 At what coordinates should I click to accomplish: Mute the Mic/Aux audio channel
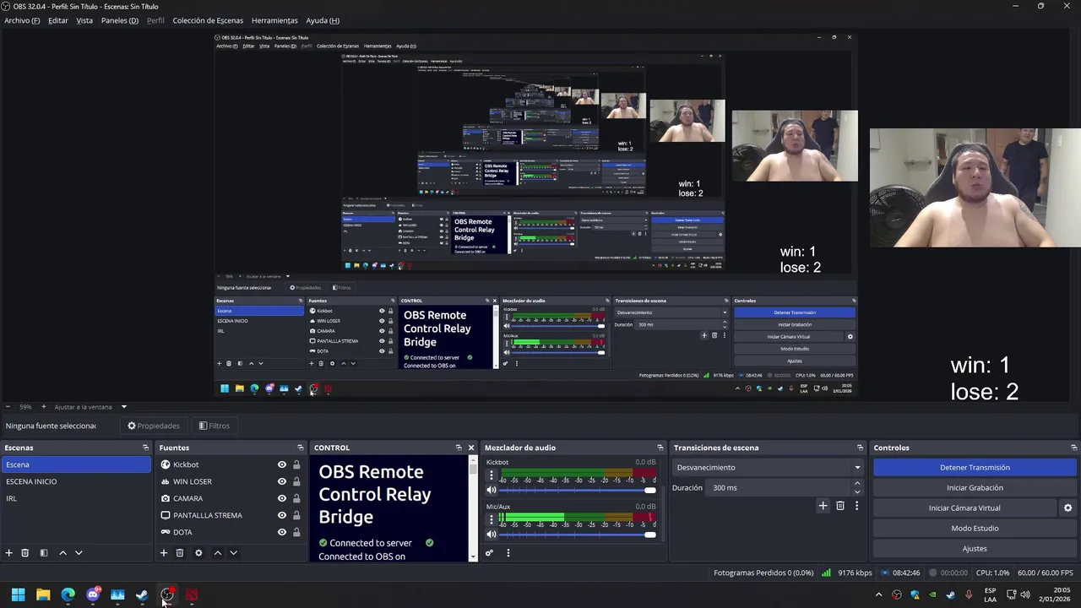pos(492,535)
